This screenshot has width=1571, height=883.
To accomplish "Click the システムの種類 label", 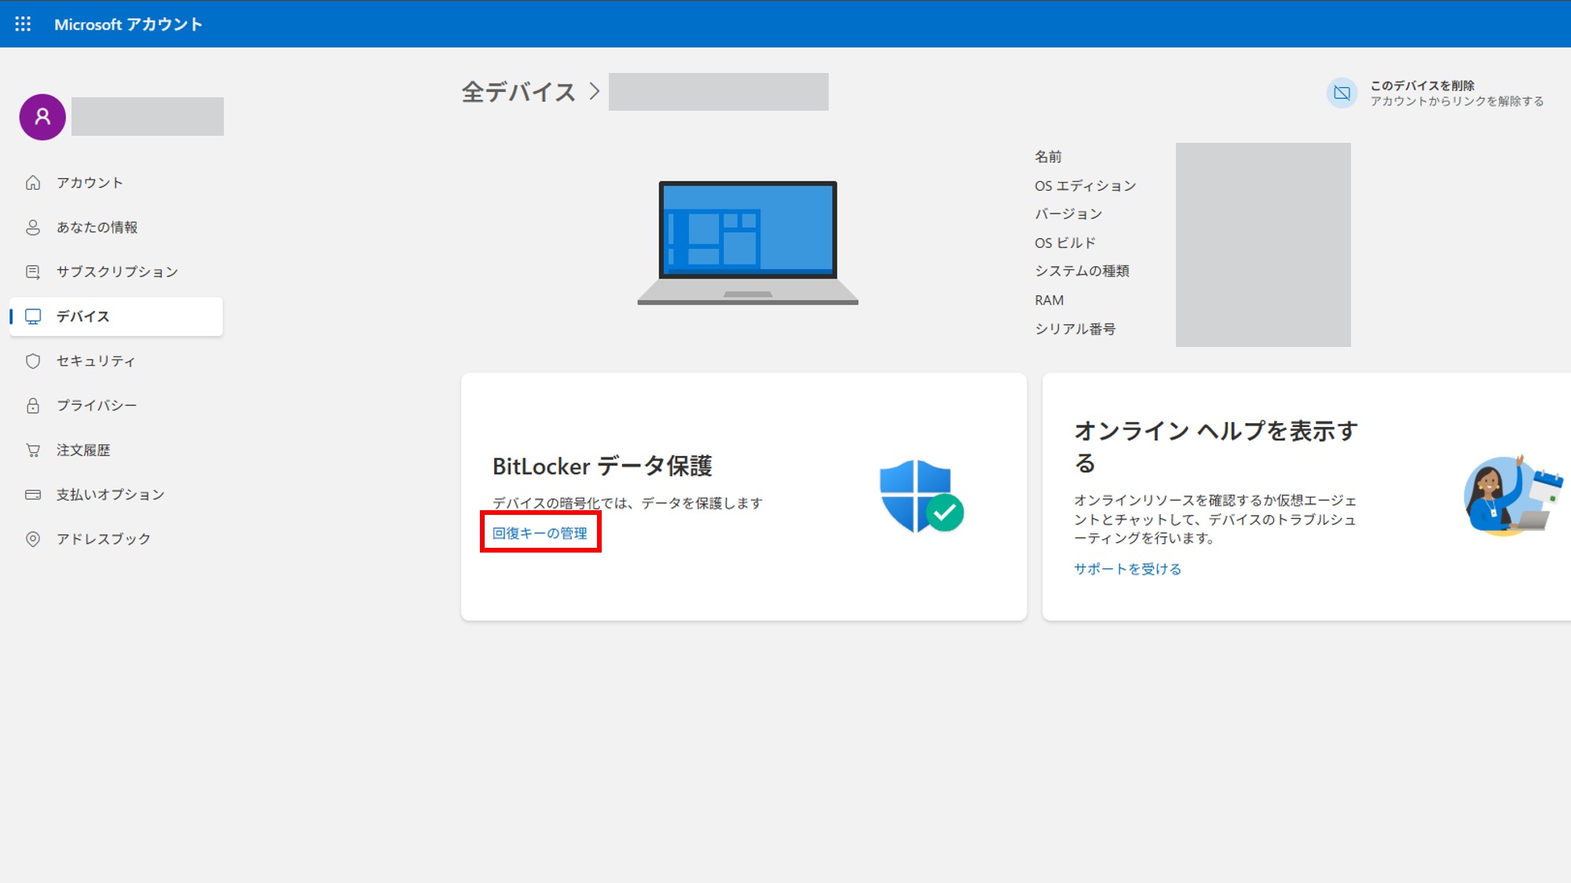I will pyautogui.click(x=1082, y=272).
